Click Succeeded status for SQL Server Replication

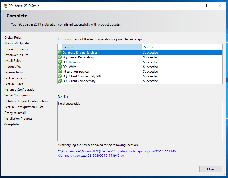coord(150,57)
